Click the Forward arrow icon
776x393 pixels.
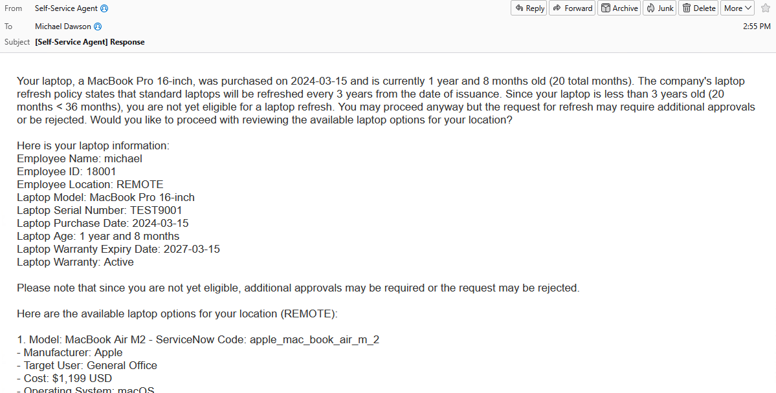click(557, 8)
